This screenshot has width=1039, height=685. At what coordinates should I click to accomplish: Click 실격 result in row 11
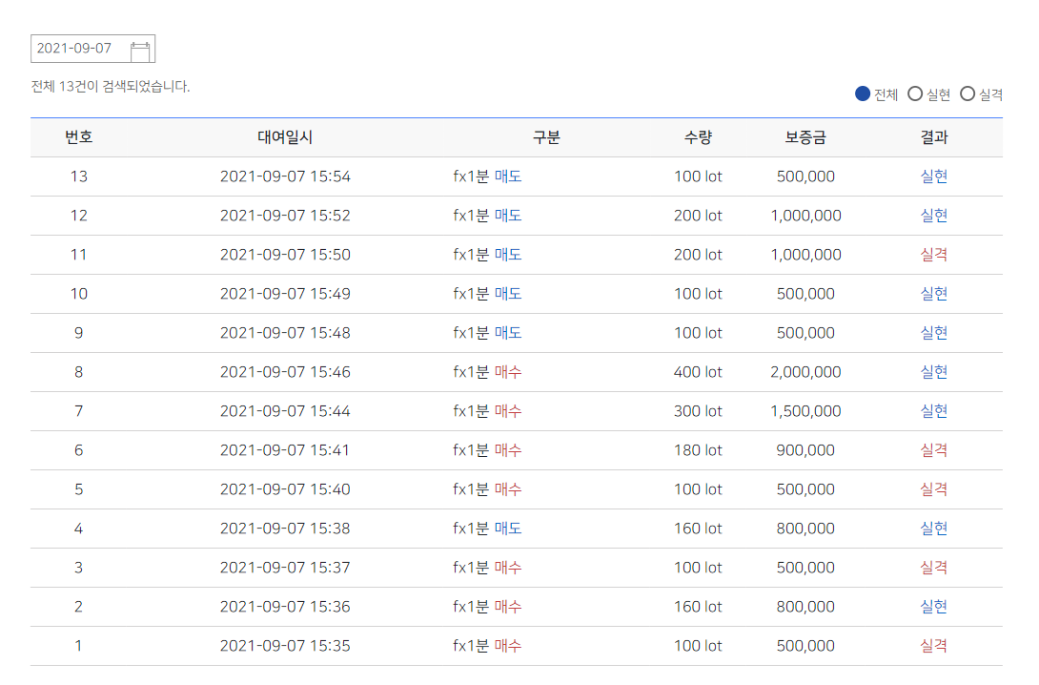(x=934, y=255)
